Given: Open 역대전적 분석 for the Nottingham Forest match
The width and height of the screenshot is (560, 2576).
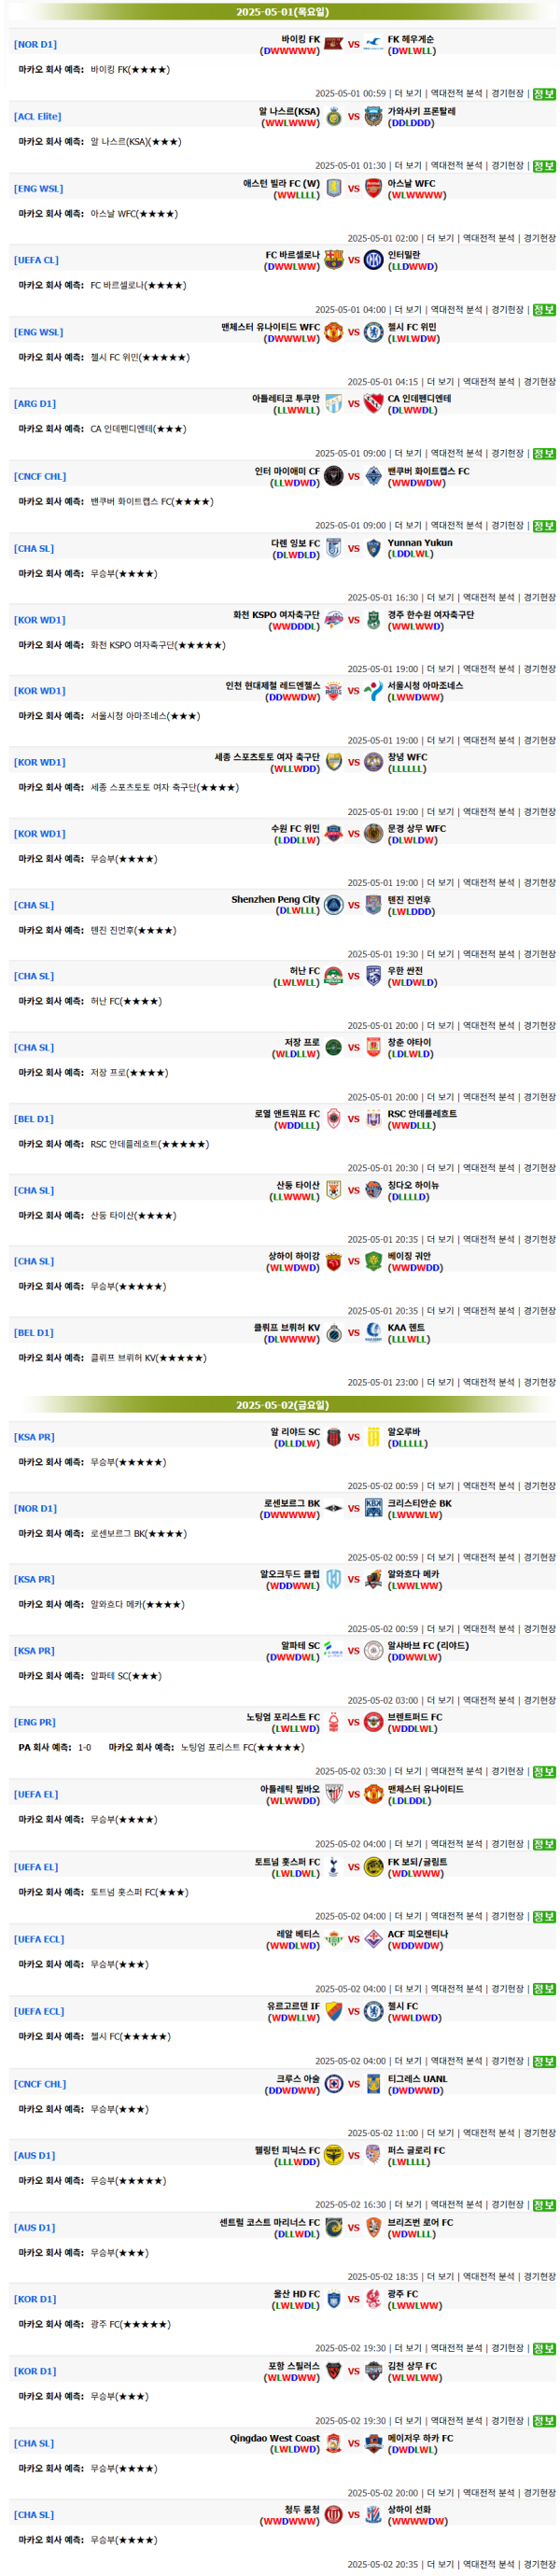Looking at the screenshot, I should click(456, 1771).
